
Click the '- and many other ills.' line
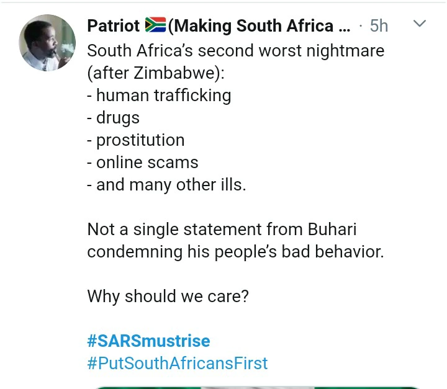166,184
